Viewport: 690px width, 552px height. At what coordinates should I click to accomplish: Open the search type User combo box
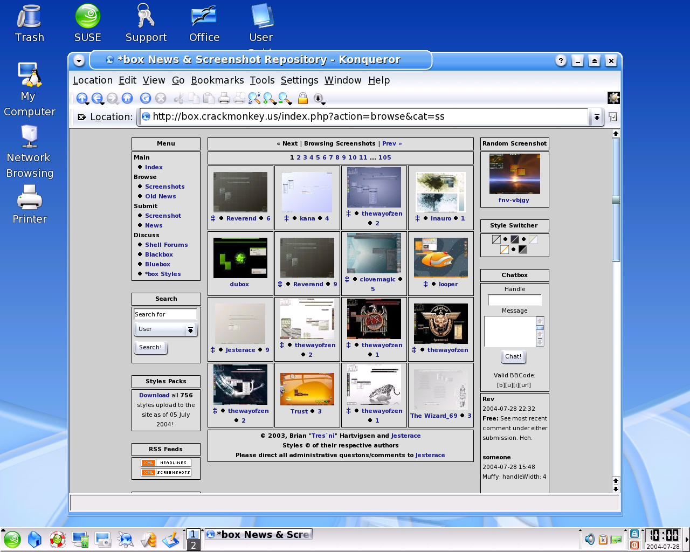165,329
